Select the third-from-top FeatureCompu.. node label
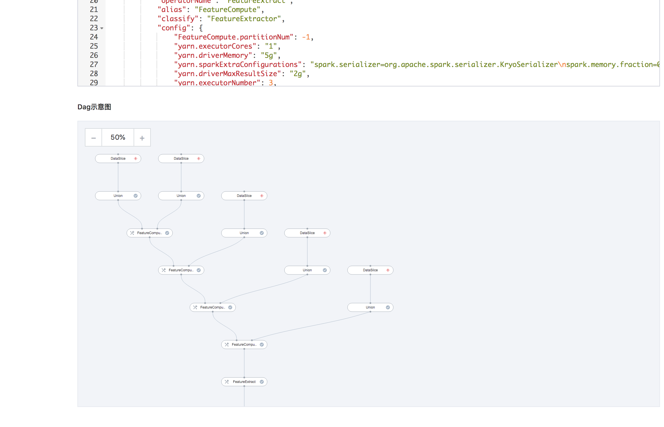This screenshot has height=427, width=664. [213, 307]
